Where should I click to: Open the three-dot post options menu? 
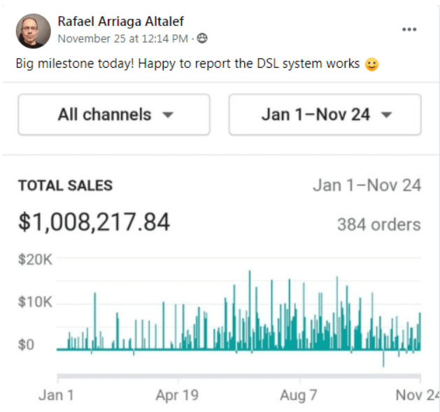pos(410,29)
